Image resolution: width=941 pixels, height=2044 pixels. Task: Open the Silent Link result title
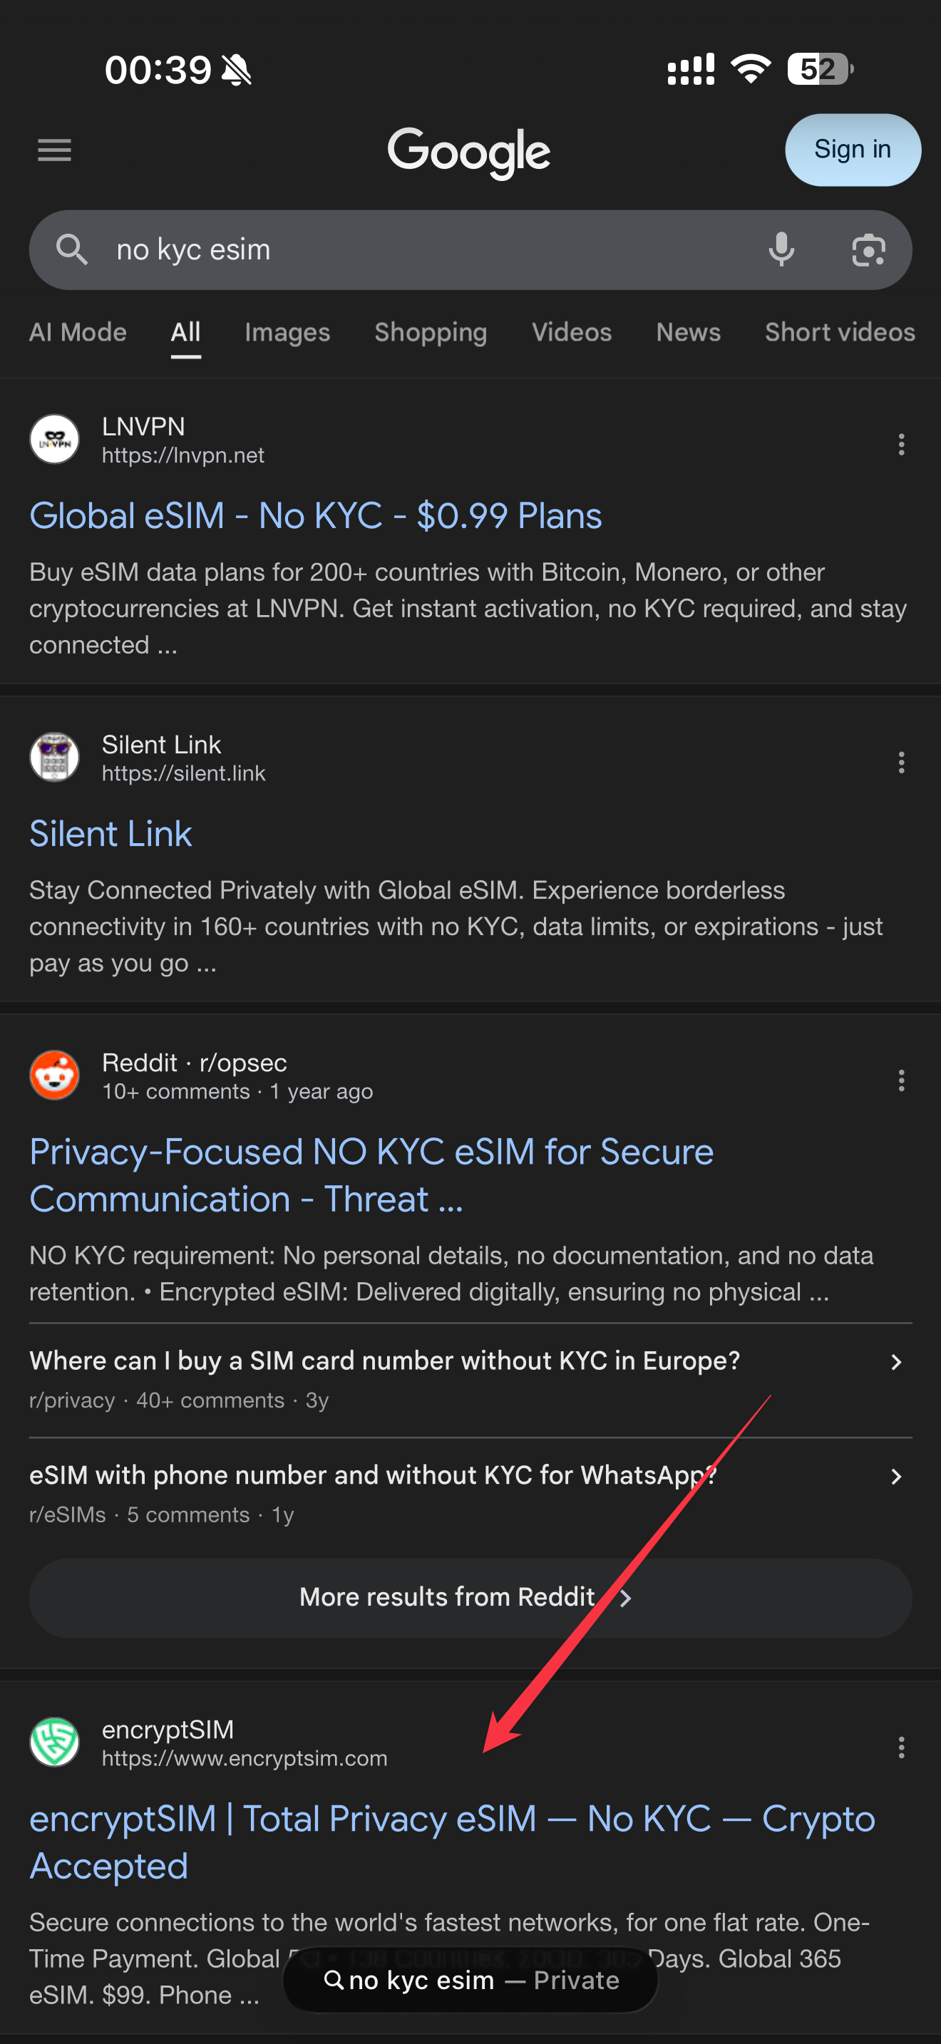(110, 834)
